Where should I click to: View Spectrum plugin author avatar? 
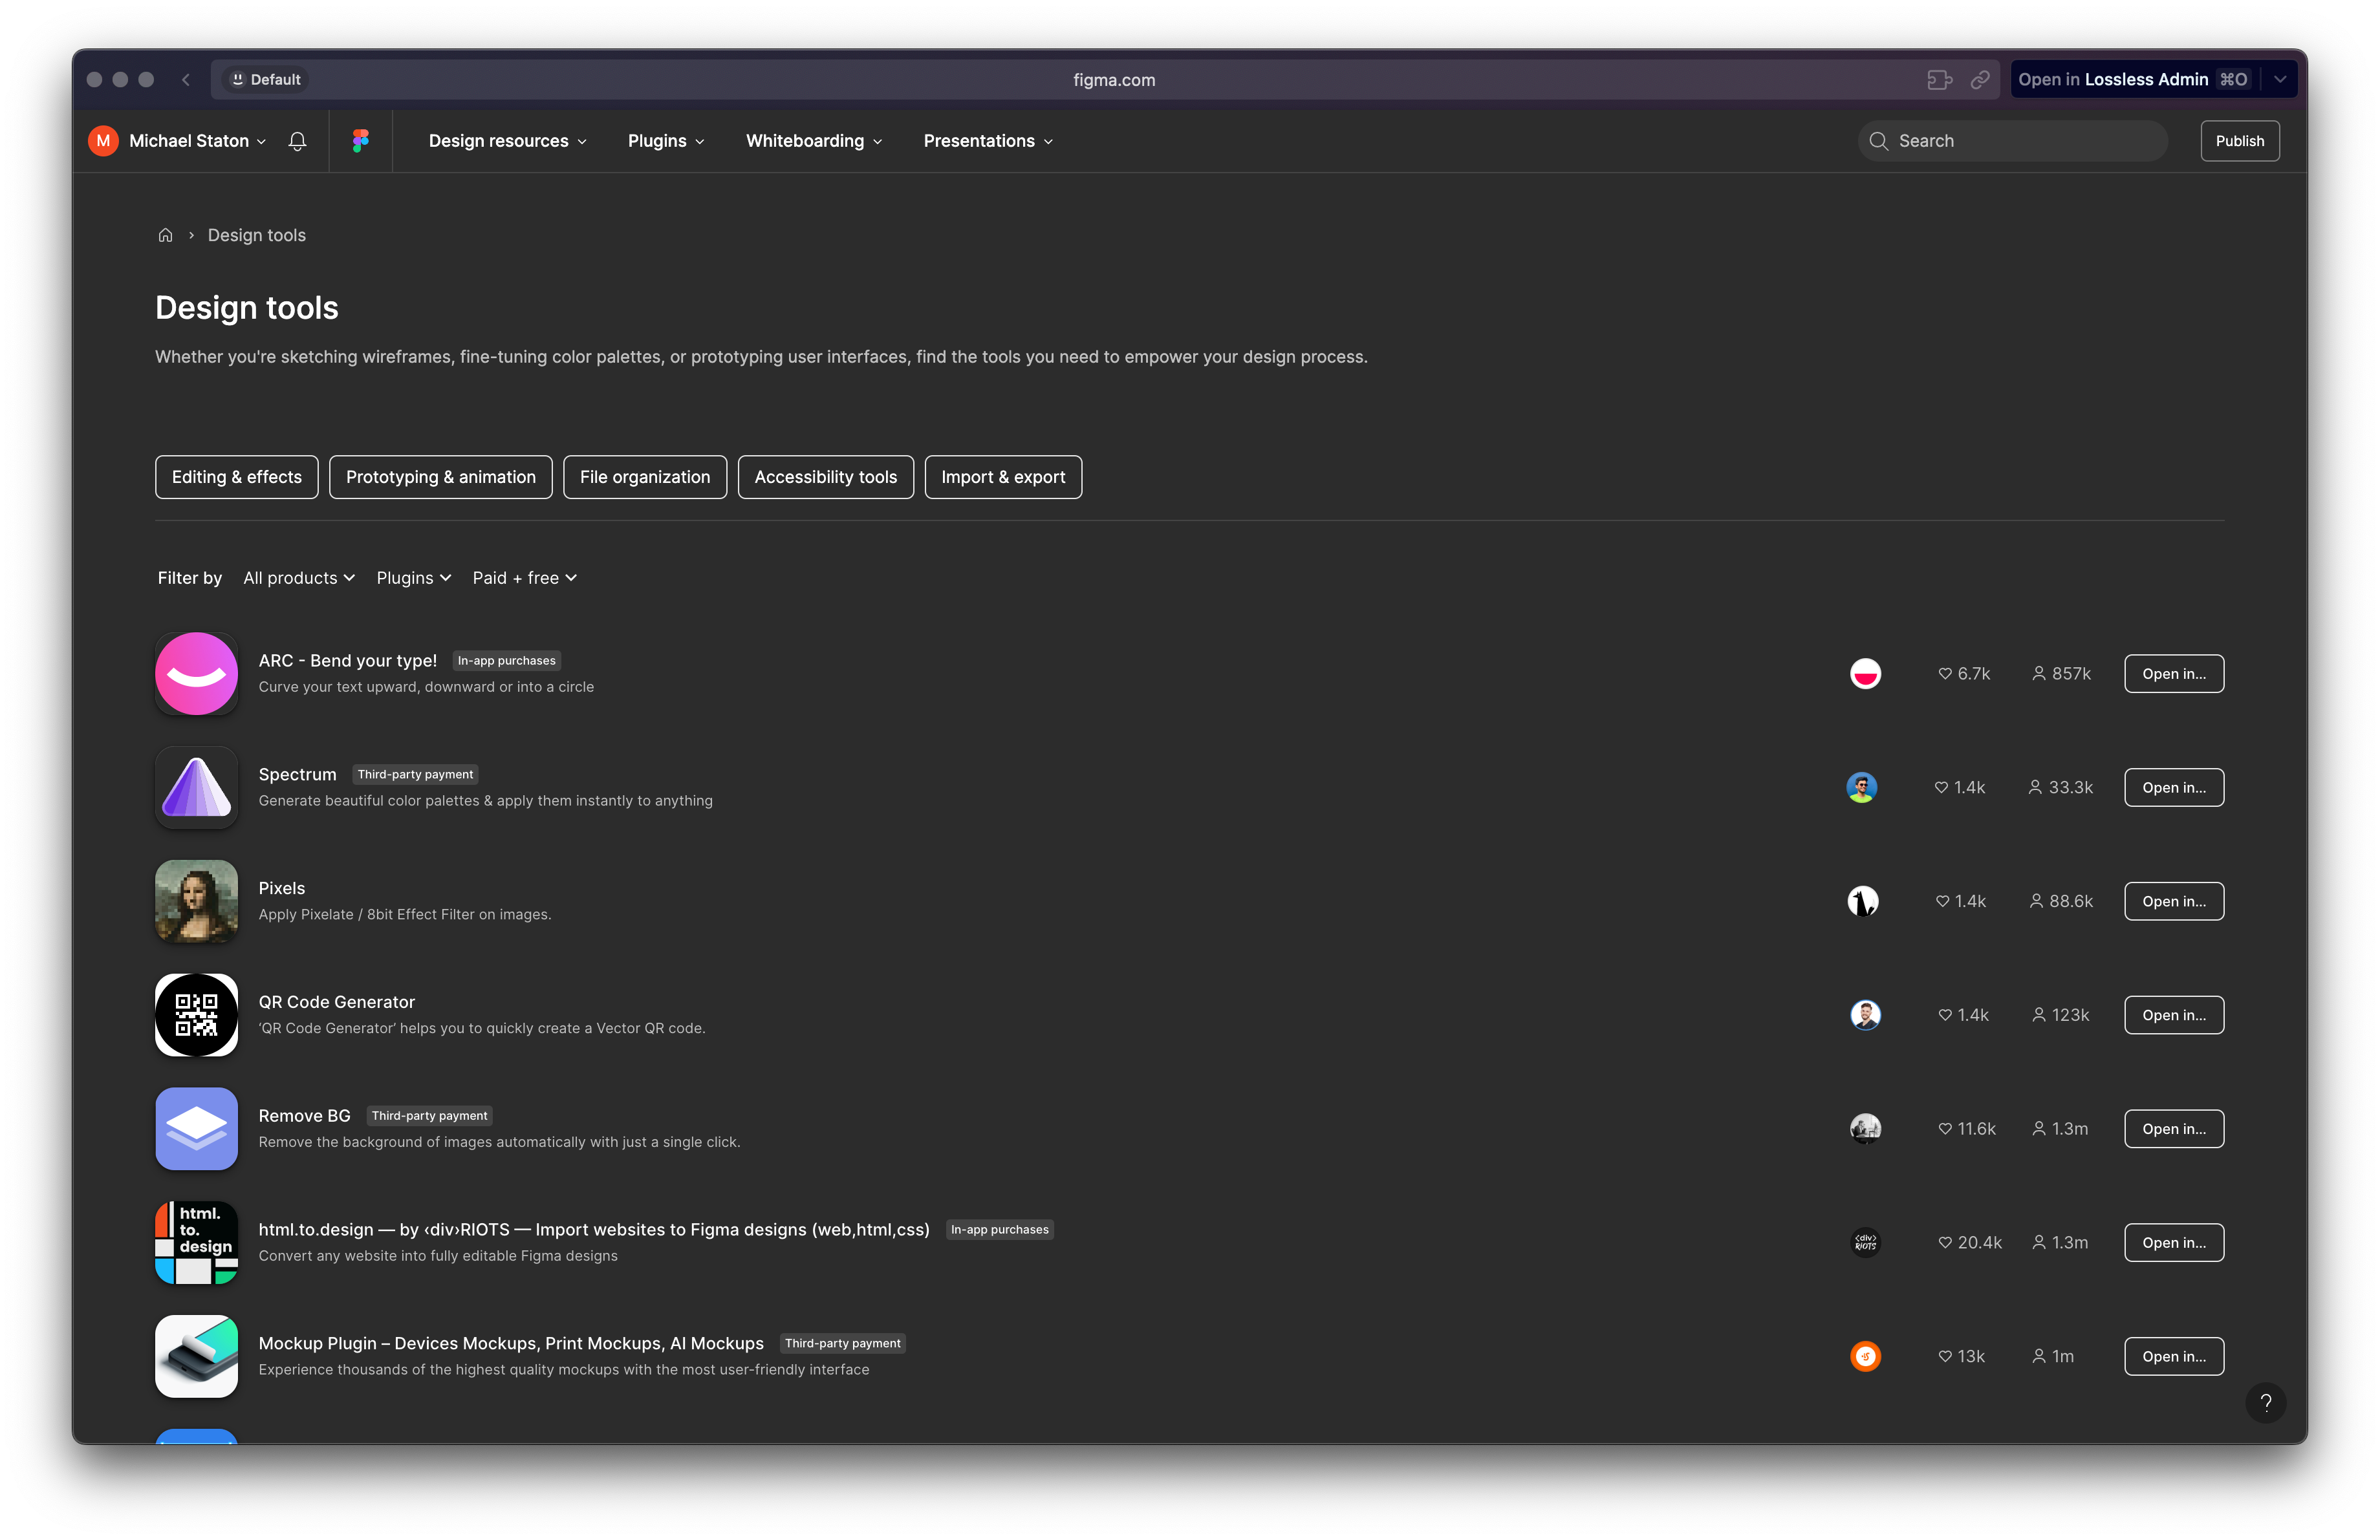[x=1861, y=787]
